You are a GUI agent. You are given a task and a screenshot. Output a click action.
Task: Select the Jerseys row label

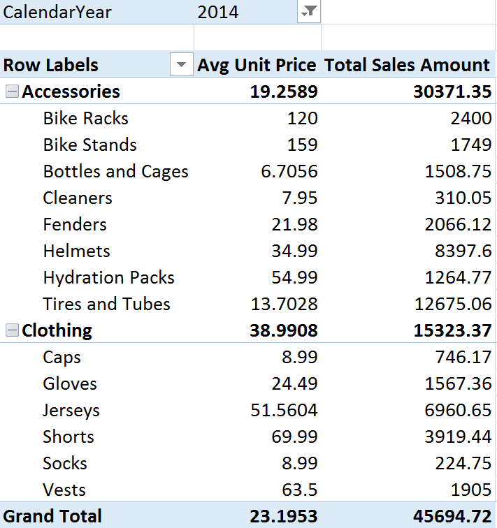(x=71, y=411)
